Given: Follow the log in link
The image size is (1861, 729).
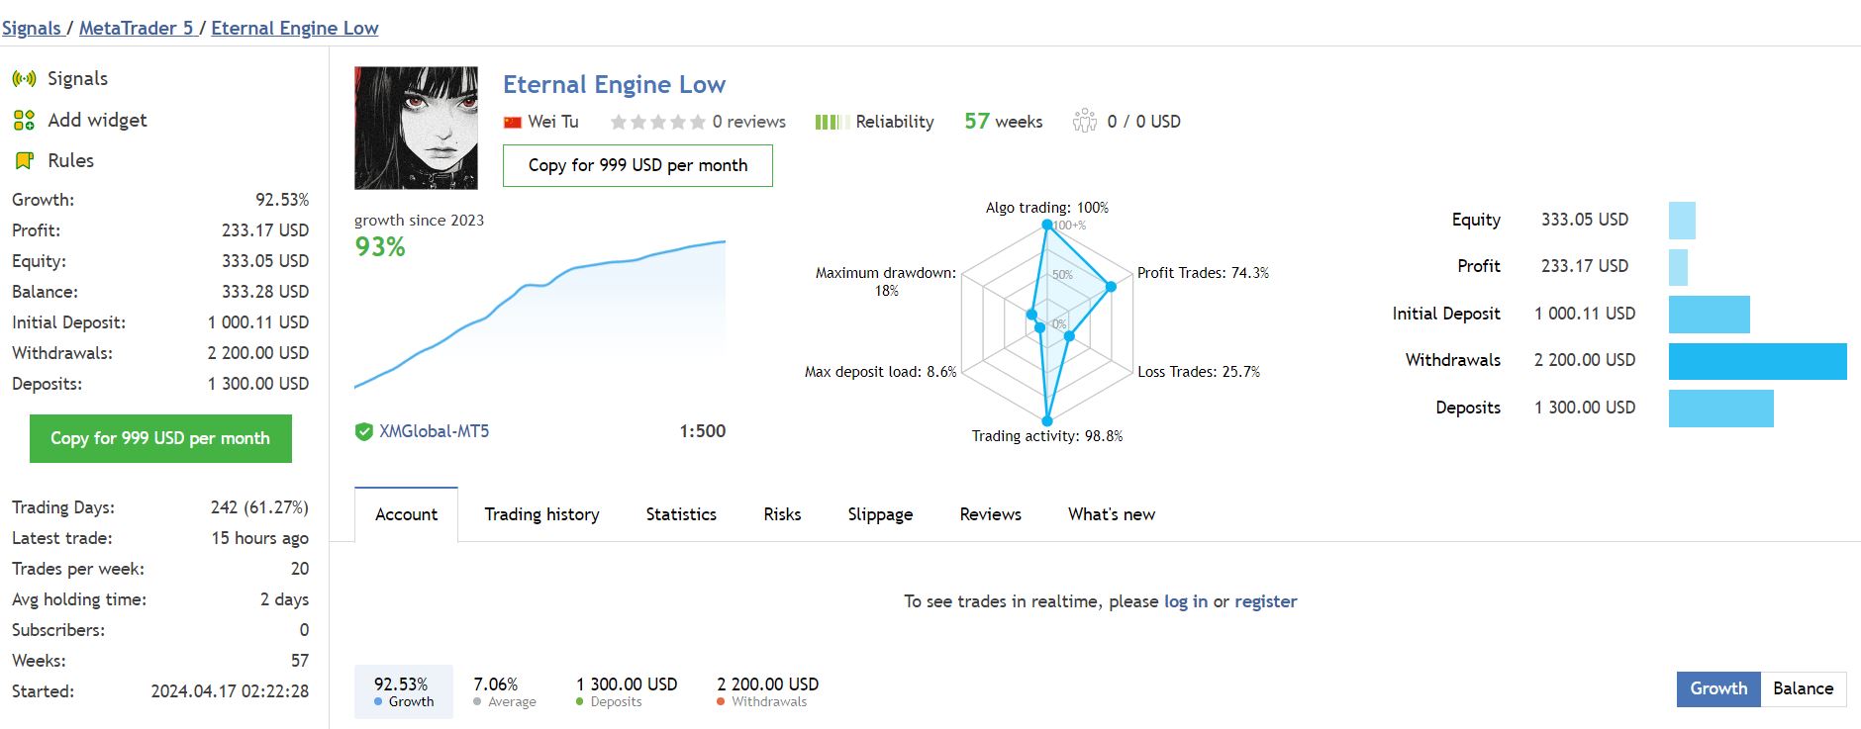Looking at the screenshot, I should tap(1185, 601).
